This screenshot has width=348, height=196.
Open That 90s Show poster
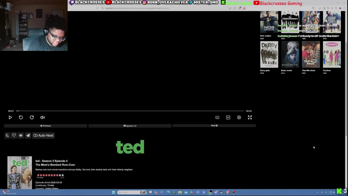click(311, 54)
